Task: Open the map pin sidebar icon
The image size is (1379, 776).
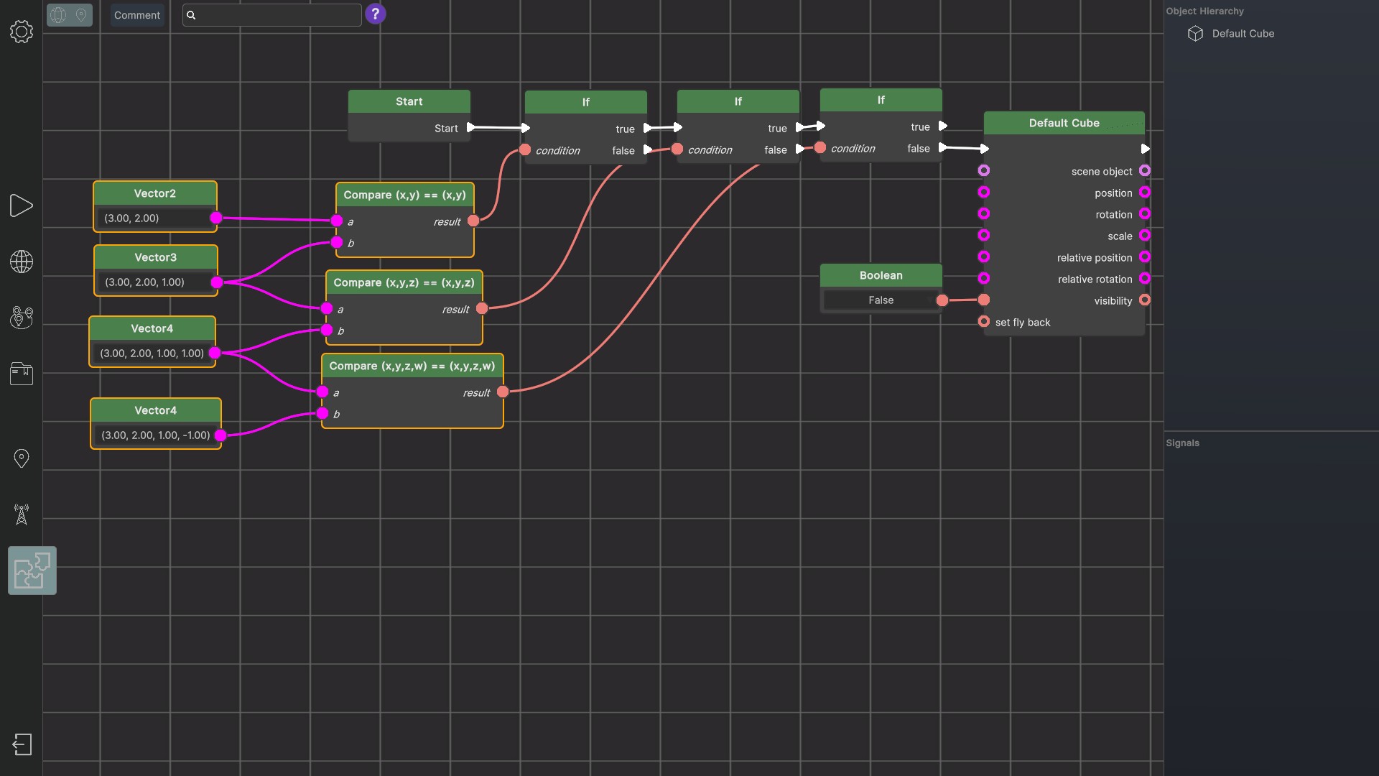Action: point(22,458)
